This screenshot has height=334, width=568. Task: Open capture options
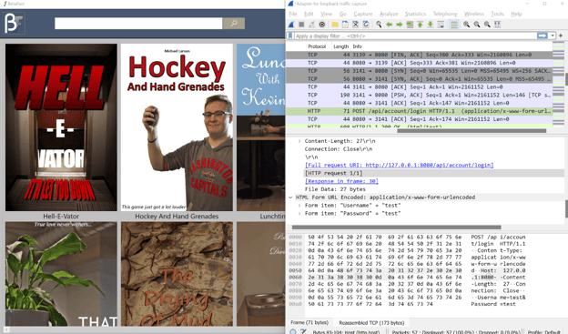click(322, 25)
